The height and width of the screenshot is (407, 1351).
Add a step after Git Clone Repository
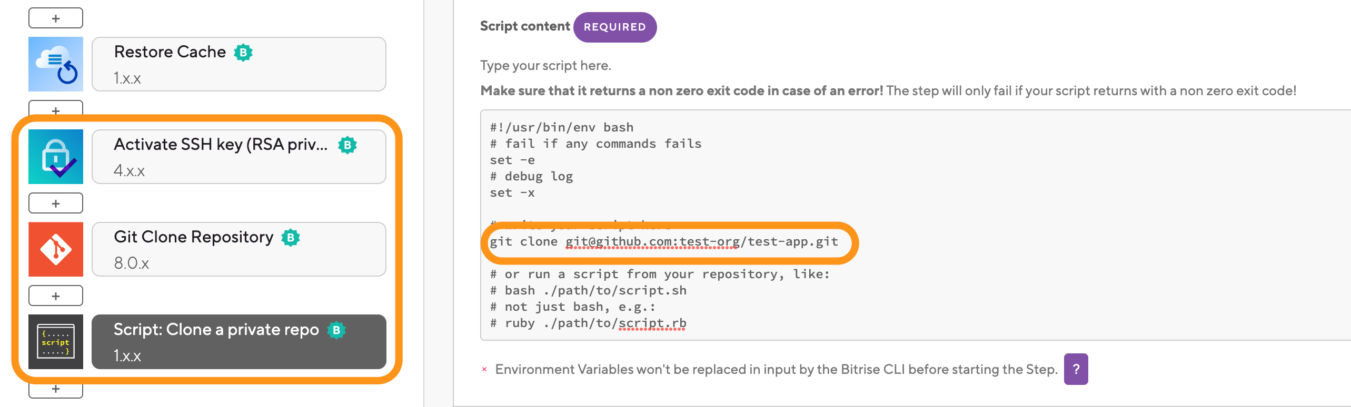56,296
